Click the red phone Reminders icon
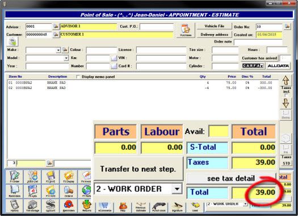Viewport: 298px width, 216px height. [x=69, y=206]
